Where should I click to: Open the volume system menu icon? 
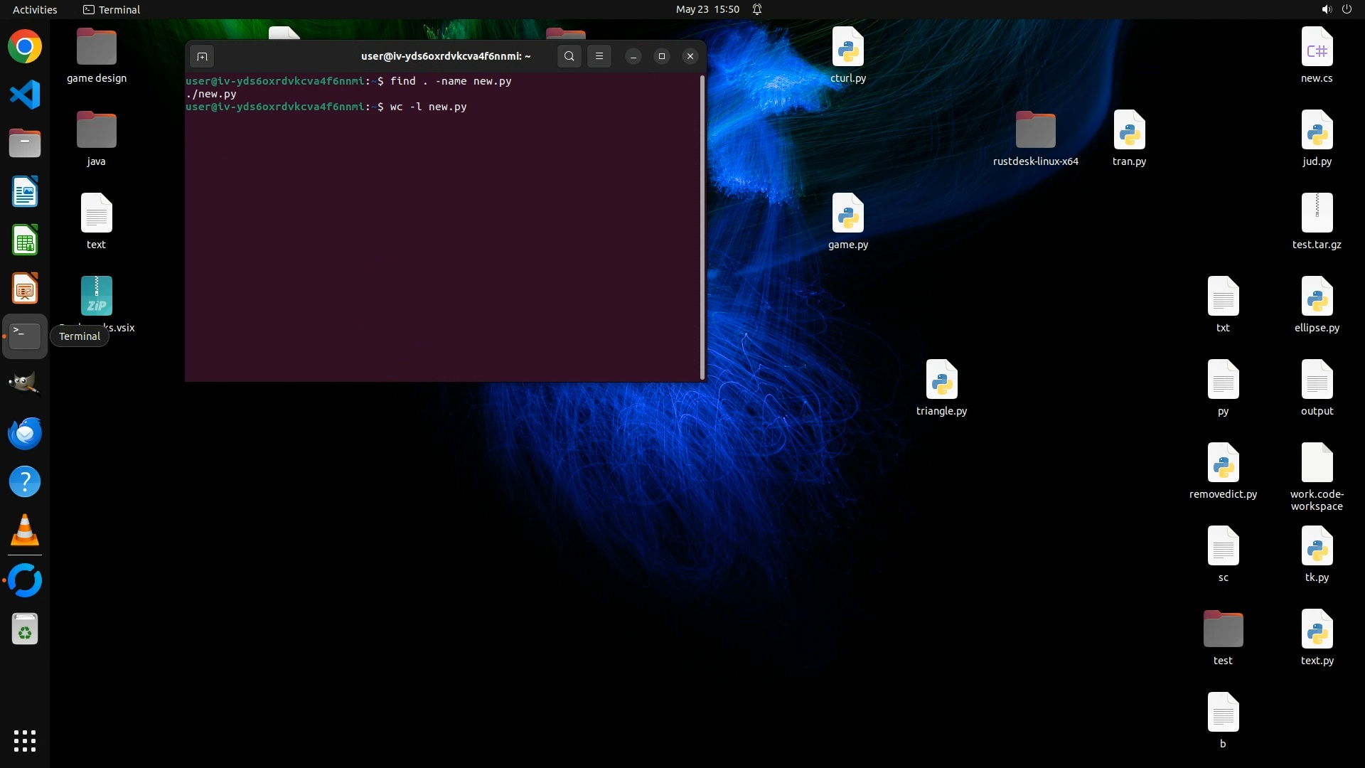tap(1326, 9)
